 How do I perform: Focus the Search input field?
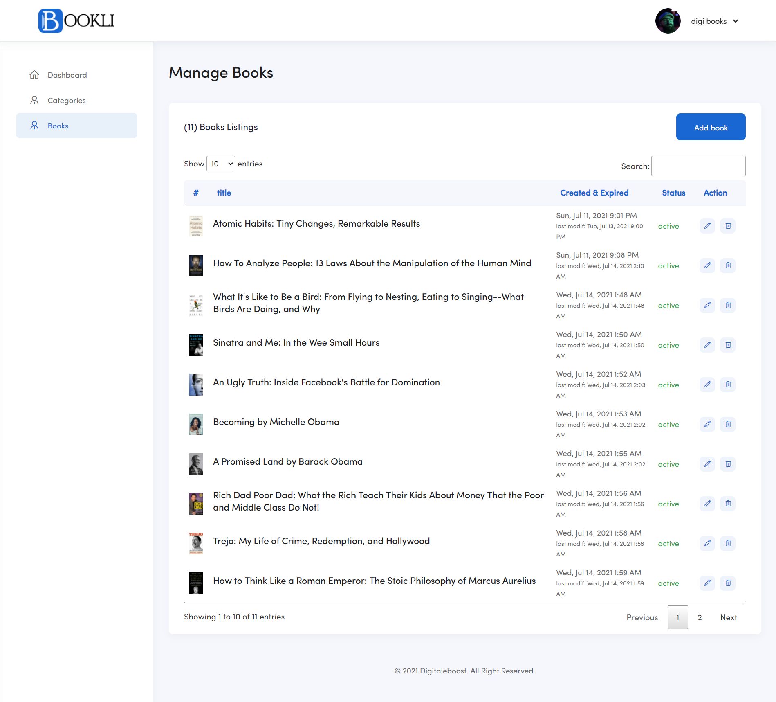point(698,166)
